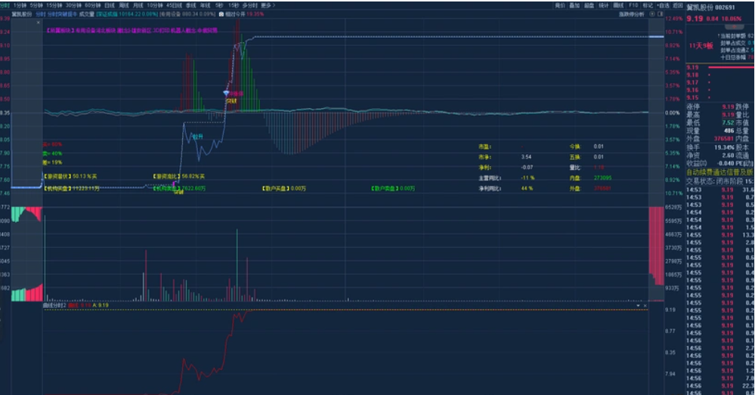The width and height of the screenshot is (755, 395).
Task: Open the 60分钟 chart period
Action: tap(92, 5)
